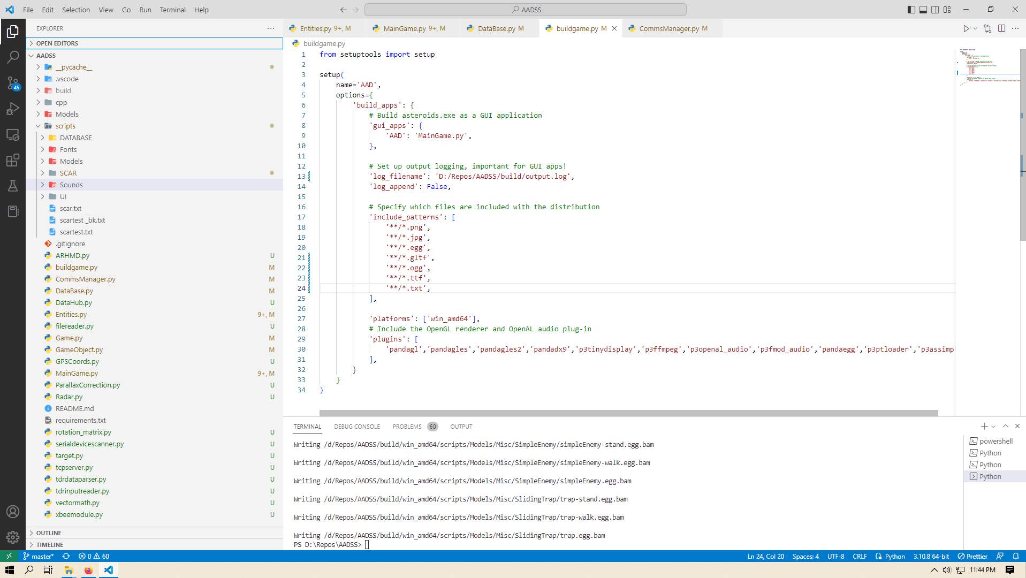The height and width of the screenshot is (578, 1026).
Task: Click master* branch in the status bar
Action: coord(38,556)
